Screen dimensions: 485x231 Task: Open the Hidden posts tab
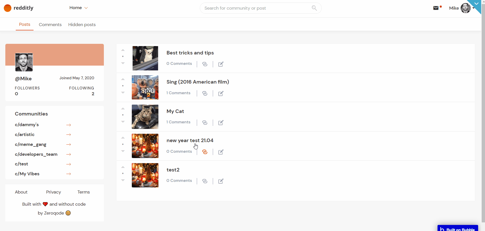click(x=82, y=25)
